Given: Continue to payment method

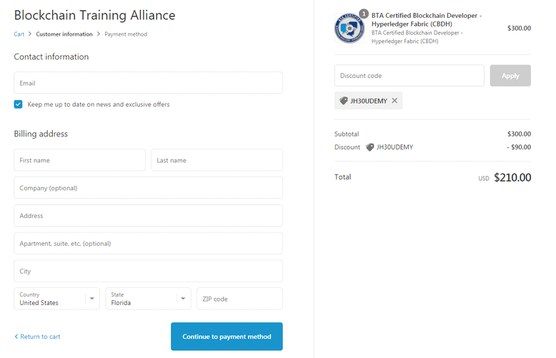Looking at the screenshot, I should click(x=227, y=337).
